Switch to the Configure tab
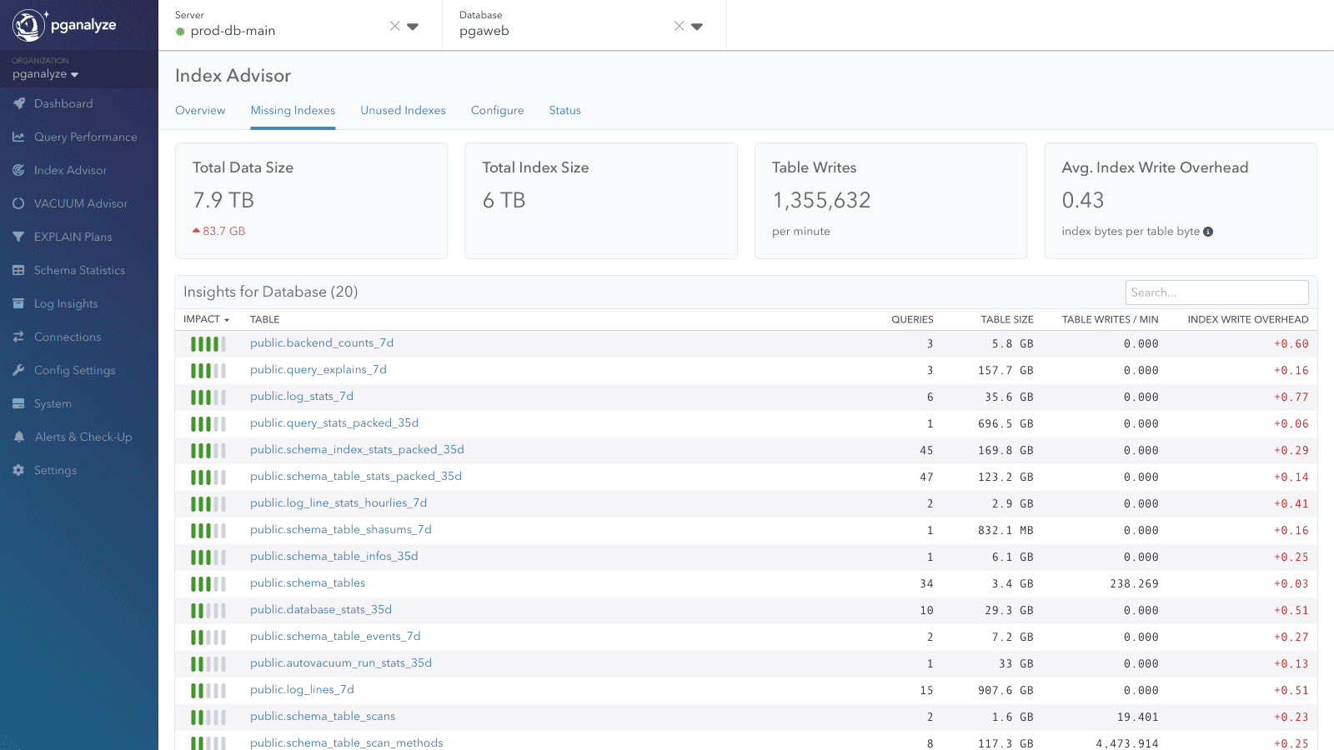This screenshot has height=750, width=1334. [497, 110]
